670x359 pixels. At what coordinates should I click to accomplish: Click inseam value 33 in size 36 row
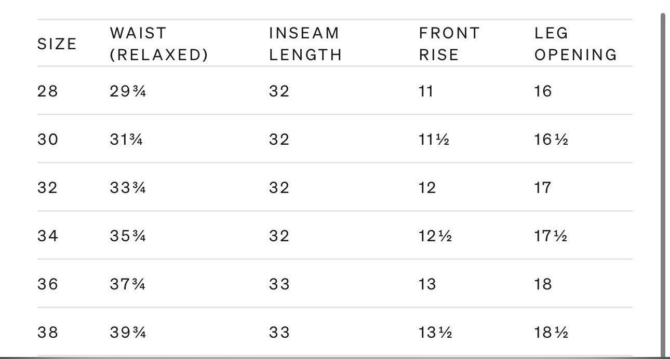coord(279,284)
